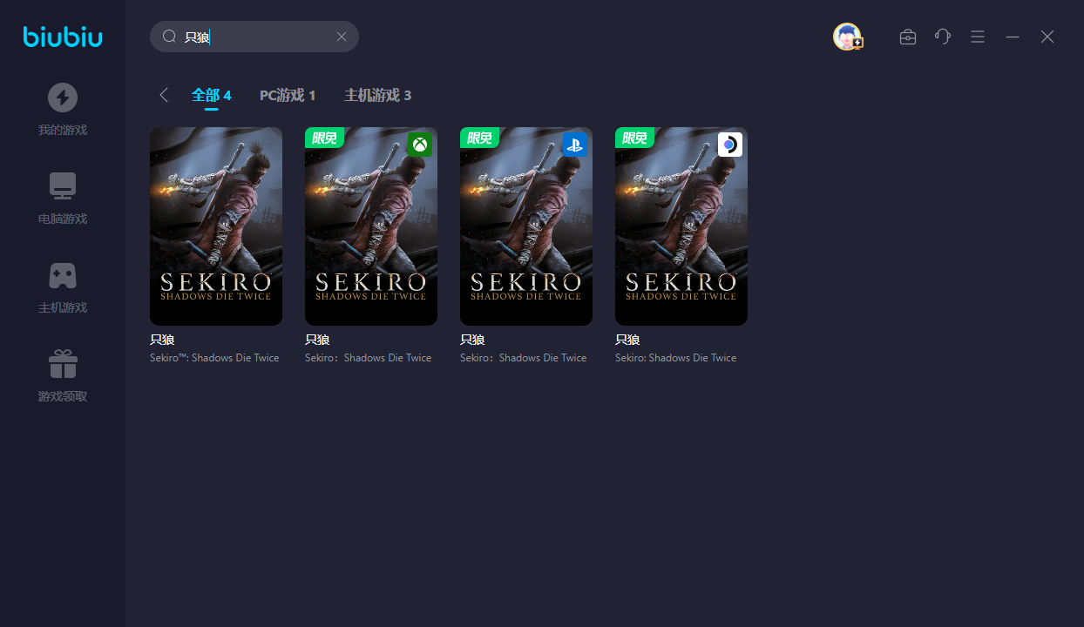Open 我的游戏 from the sidebar
Screen dimensions: 1084x627
(x=63, y=109)
